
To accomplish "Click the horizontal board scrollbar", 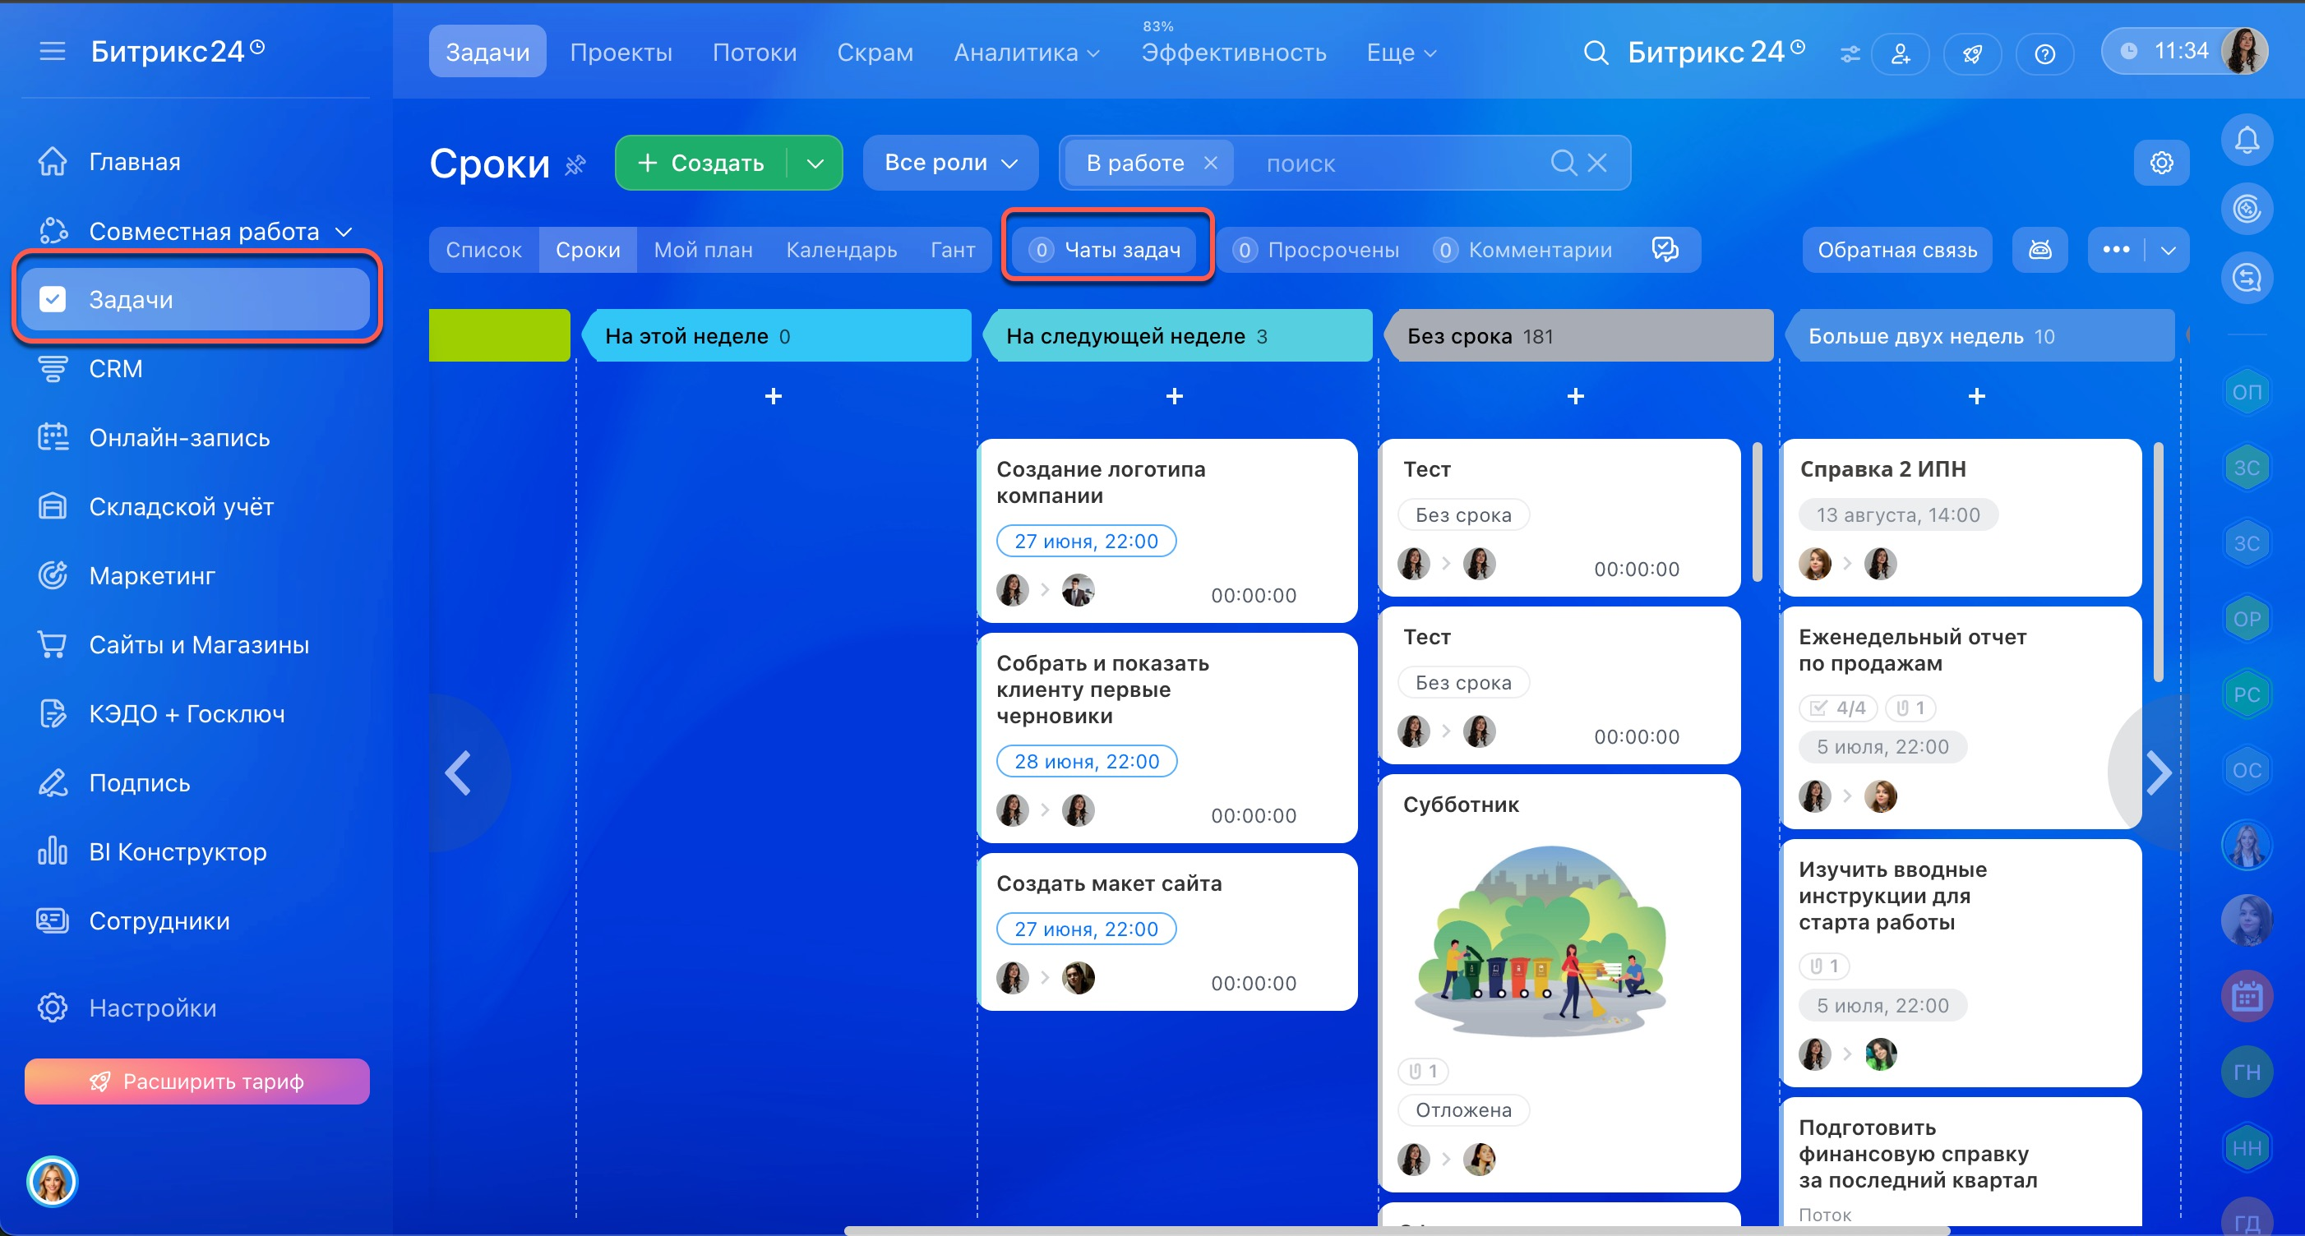I will (x=1396, y=1230).
